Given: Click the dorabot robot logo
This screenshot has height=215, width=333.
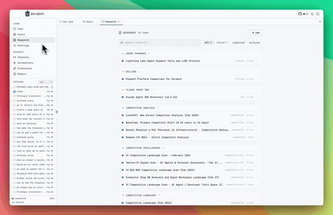Looking at the screenshot, I should [27, 14].
